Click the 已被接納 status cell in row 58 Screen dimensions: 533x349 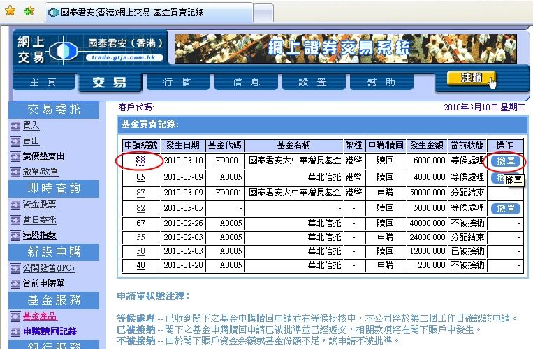click(467, 251)
